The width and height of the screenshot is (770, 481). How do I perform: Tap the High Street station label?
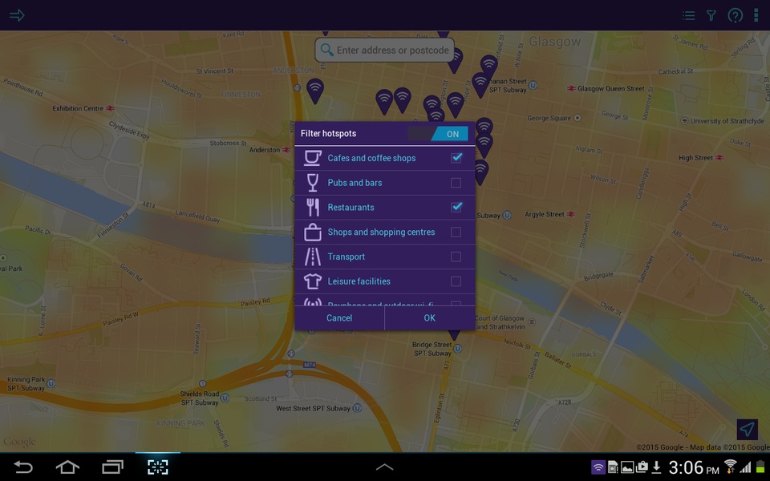tap(695, 158)
